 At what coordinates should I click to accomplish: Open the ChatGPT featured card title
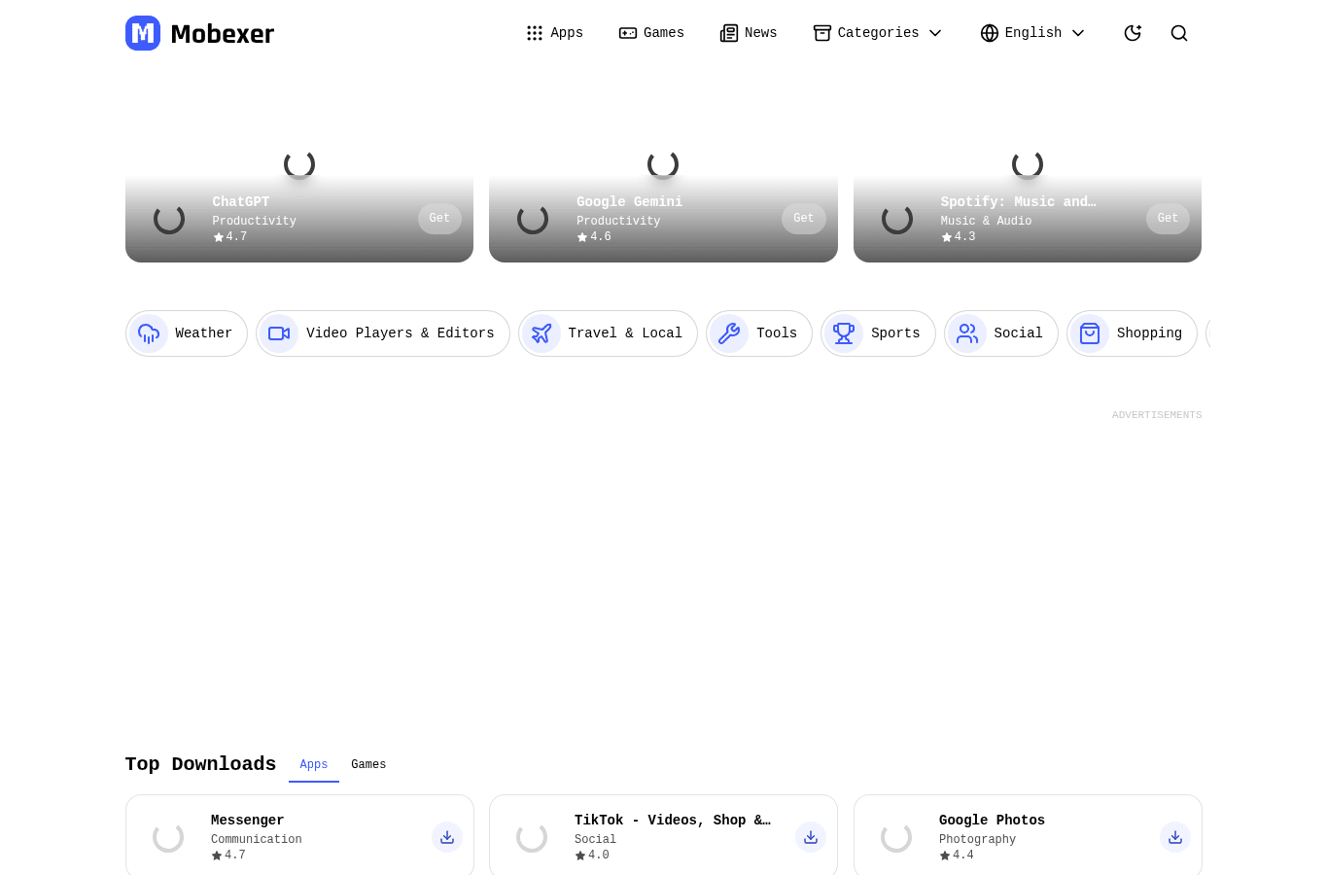[x=241, y=202]
